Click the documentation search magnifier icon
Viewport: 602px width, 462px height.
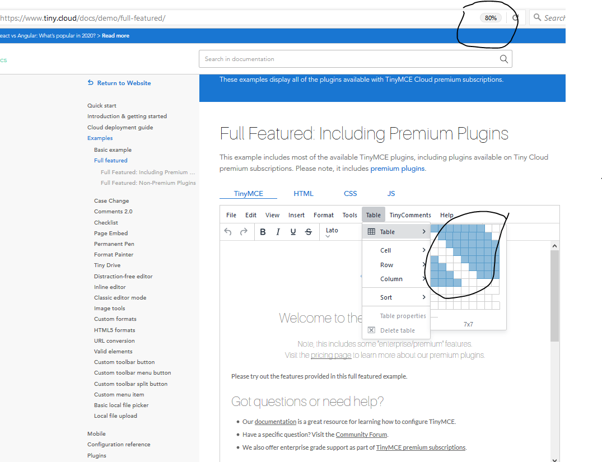click(x=503, y=59)
